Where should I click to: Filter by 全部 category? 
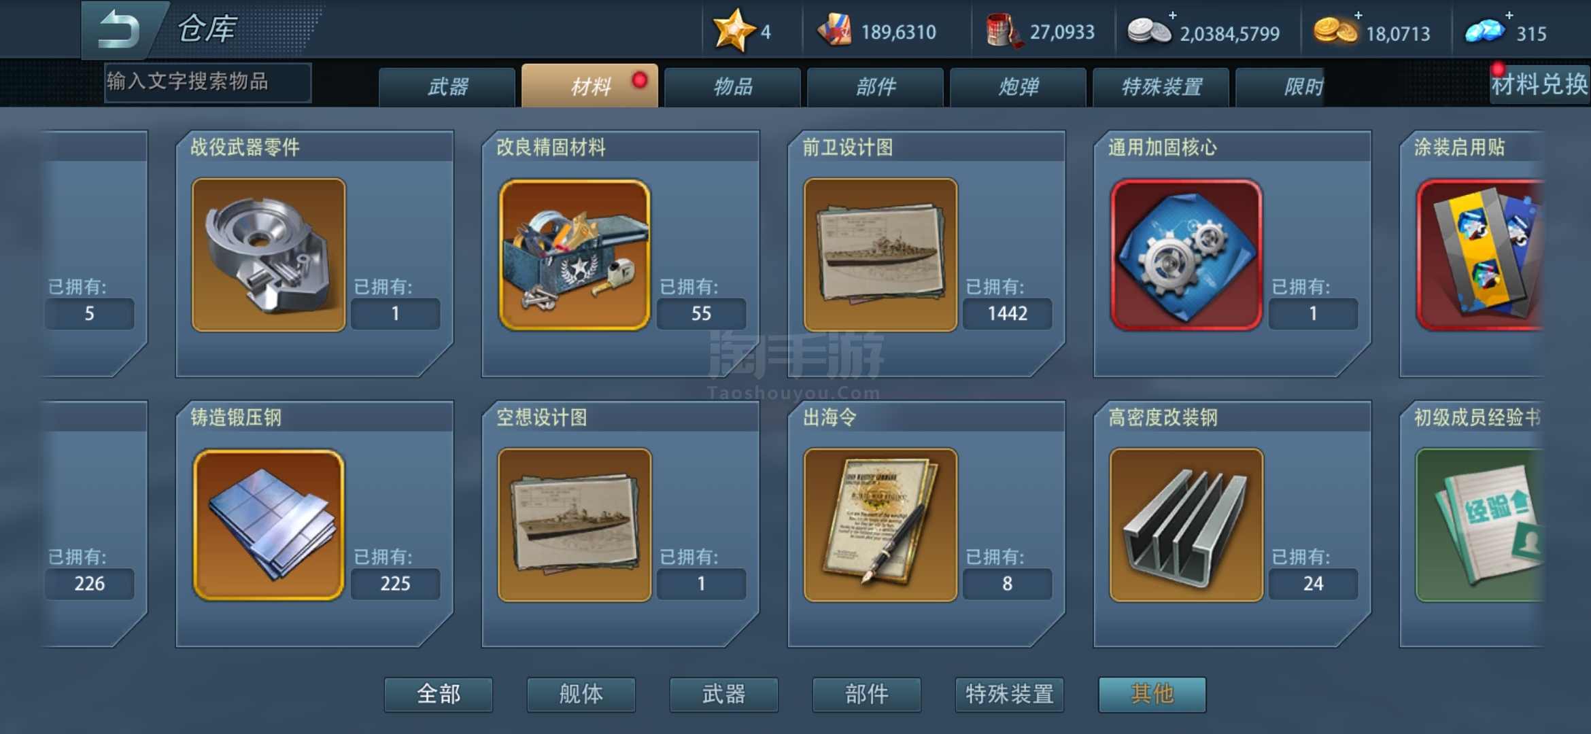tap(439, 694)
